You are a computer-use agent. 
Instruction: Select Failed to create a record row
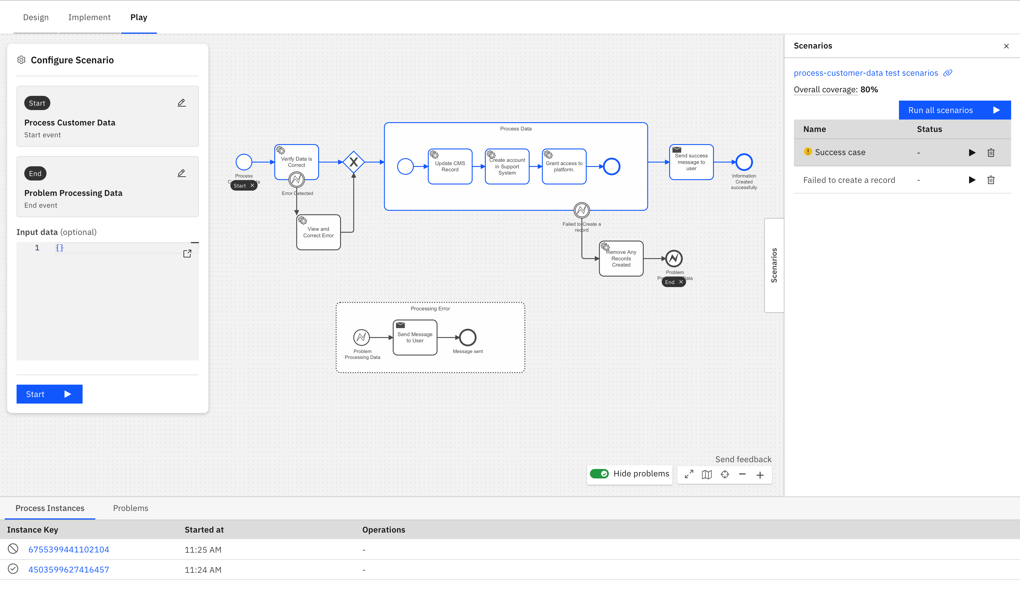click(902, 180)
